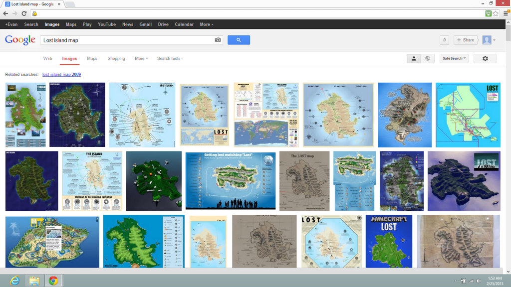This screenshot has height=287, width=511.
Task: Close the Lost Island map browser tab
Action: coord(59,4)
